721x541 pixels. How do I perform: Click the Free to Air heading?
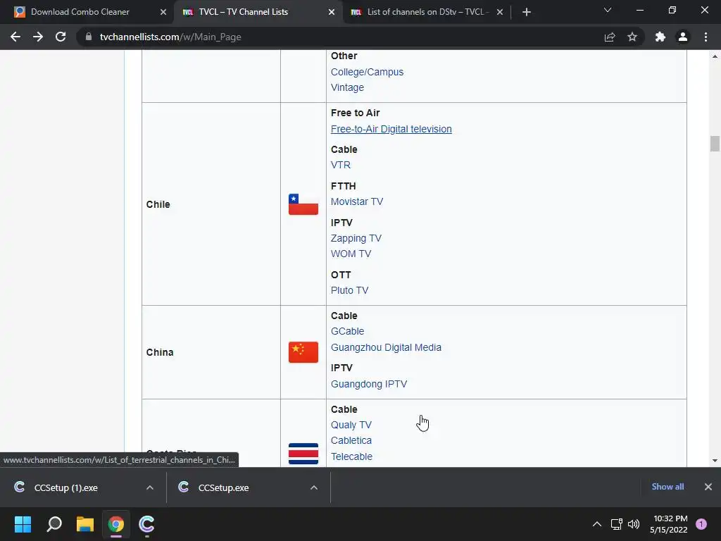click(355, 113)
